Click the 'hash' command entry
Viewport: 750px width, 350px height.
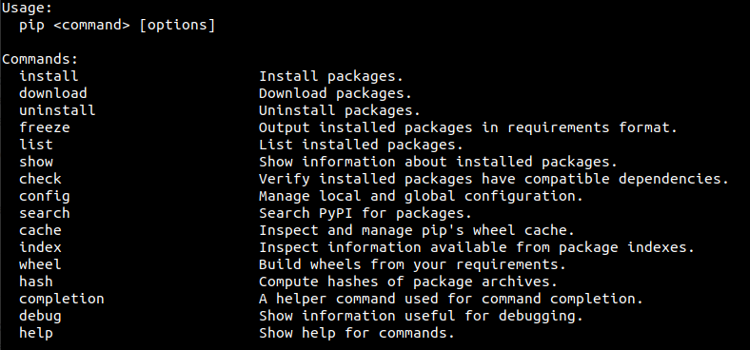pos(36,282)
